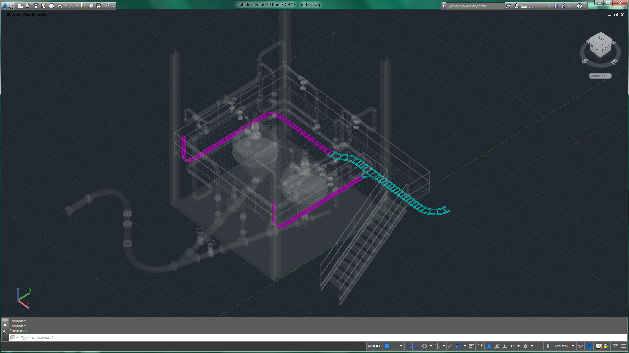The width and height of the screenshot is (629, 353).
Task: Expand the Decimal units dropdown
Action: pyautogui.click(x=573, y=346)
